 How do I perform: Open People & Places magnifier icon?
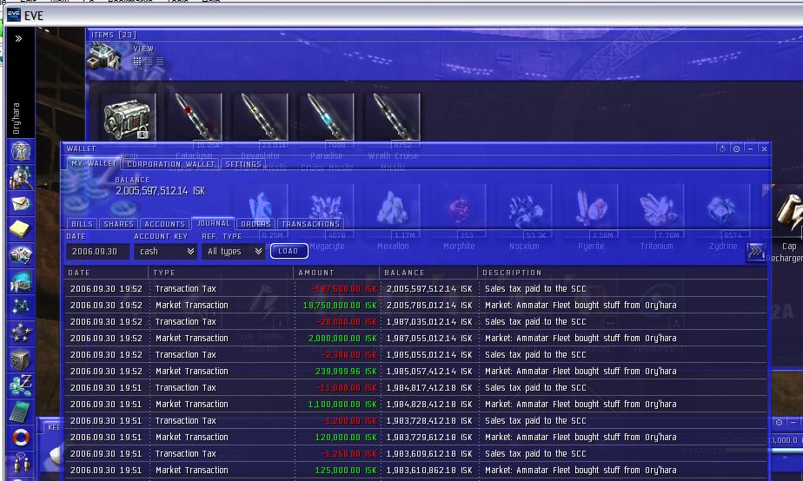point(21,177)
